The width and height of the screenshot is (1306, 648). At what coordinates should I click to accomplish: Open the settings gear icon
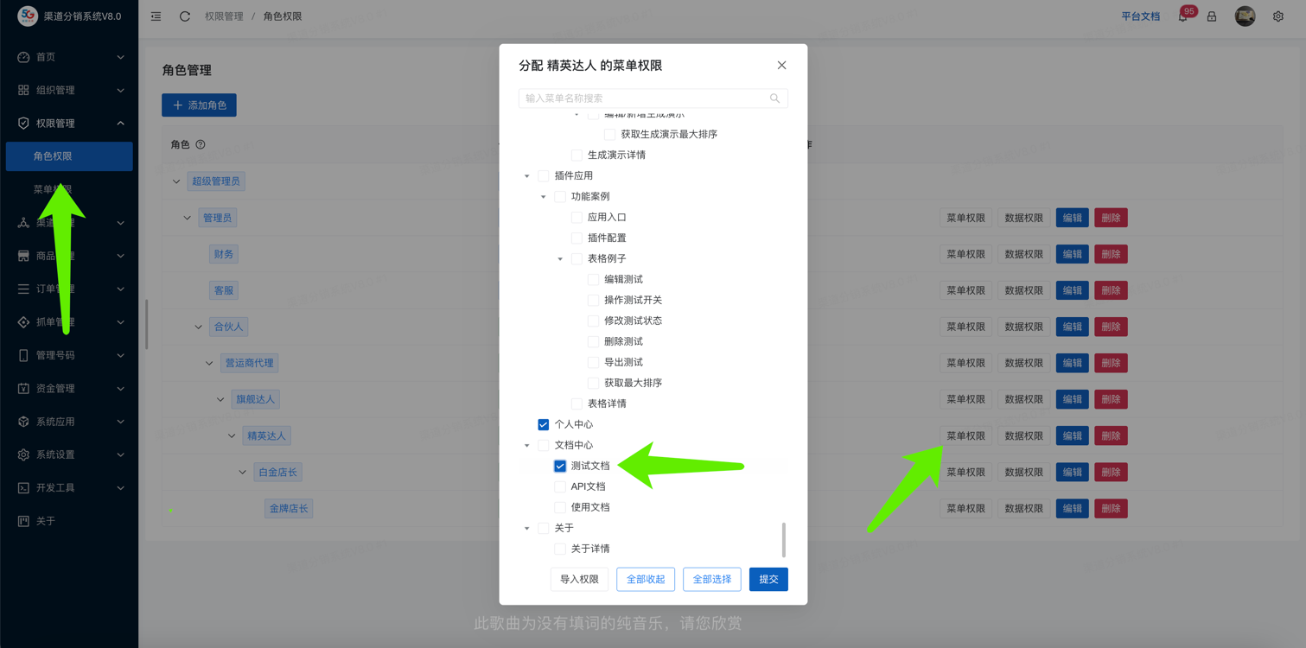[1277, 16]
